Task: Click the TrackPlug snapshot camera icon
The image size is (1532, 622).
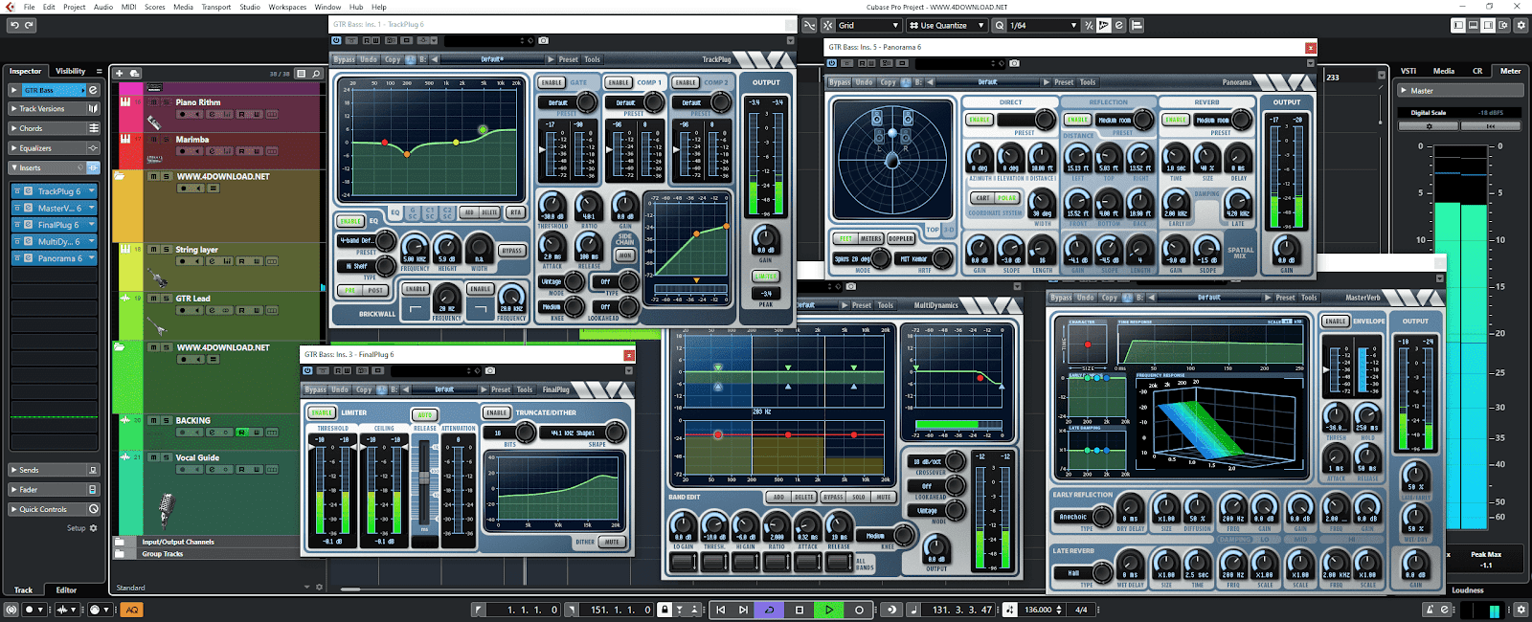Action: point(544,40)
